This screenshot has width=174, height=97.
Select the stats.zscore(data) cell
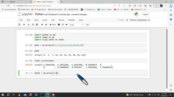(90, 61)
